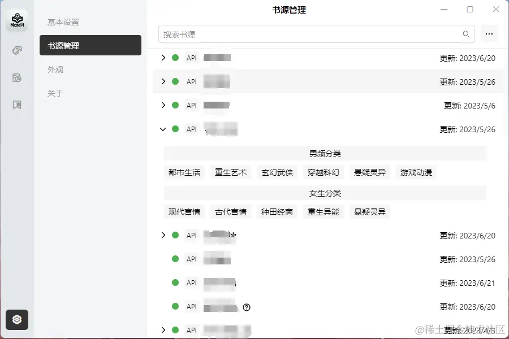This screenshot has height=339, width=509.
Task: Toggle the green indicator on the last source
Action: (x=174, y=330)
